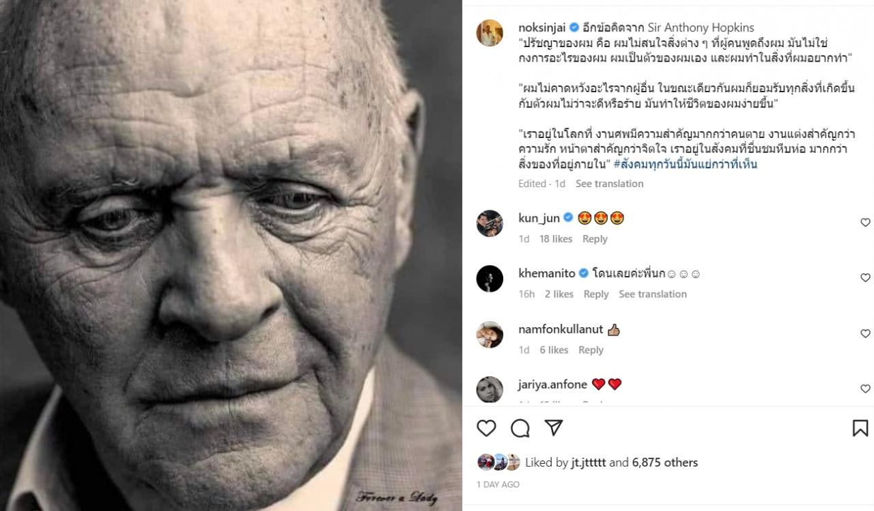The height and width of the screenshot is (511, 874).
Task: Like khemanito's comment with the heart
Action: tap(865, 277)
